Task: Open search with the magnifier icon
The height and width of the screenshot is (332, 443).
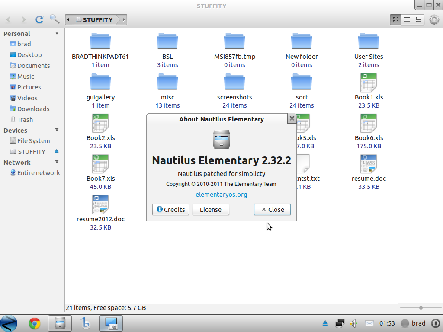Action: (54, 19)
